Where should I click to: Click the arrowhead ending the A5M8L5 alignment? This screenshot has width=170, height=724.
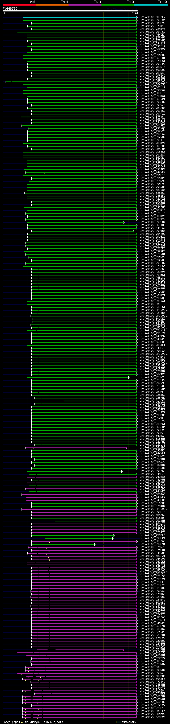114,535
